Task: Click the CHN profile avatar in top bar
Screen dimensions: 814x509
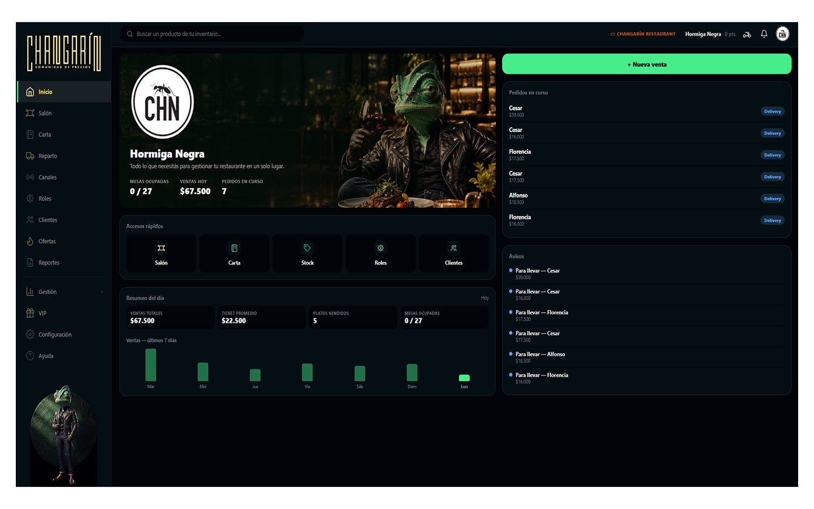Action: click(x=782, y=34)
